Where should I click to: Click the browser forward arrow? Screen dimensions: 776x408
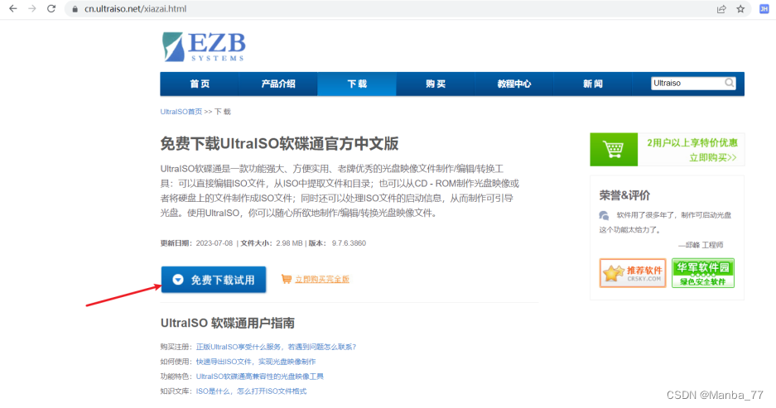tap(32, 9)
